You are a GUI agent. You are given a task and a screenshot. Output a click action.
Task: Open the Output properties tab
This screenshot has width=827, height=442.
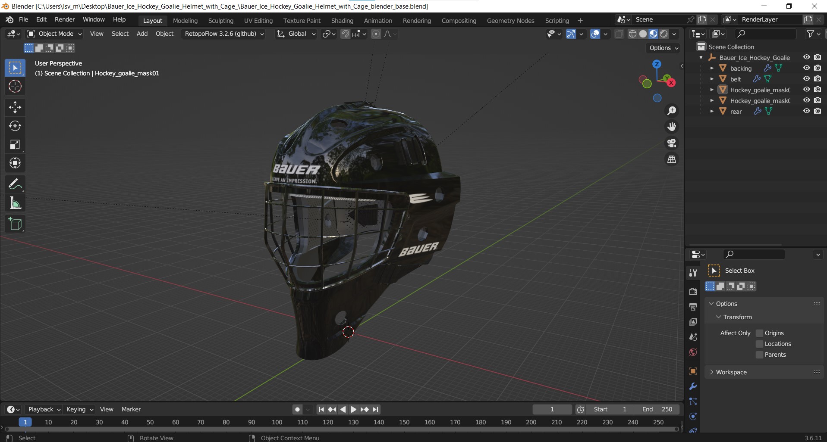coord(693,307)
